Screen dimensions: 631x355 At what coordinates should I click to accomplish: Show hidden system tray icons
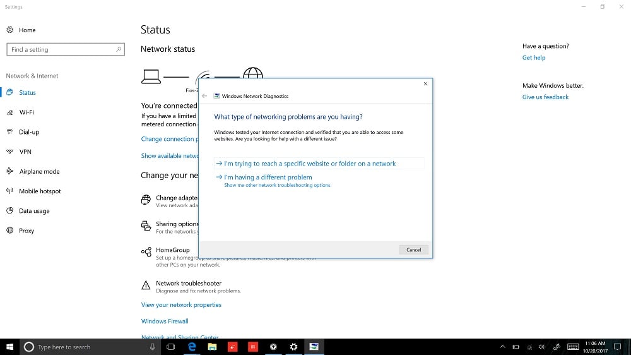pos(502,347)
